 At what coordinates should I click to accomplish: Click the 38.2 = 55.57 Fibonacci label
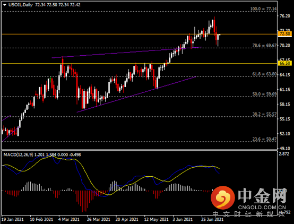[264, 114]
